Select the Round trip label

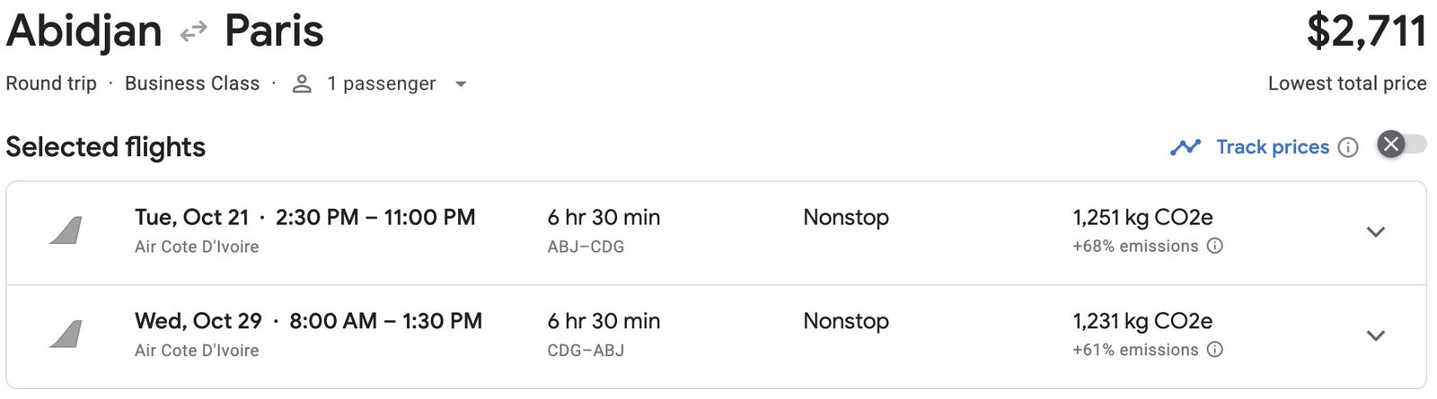click(51, 83)
